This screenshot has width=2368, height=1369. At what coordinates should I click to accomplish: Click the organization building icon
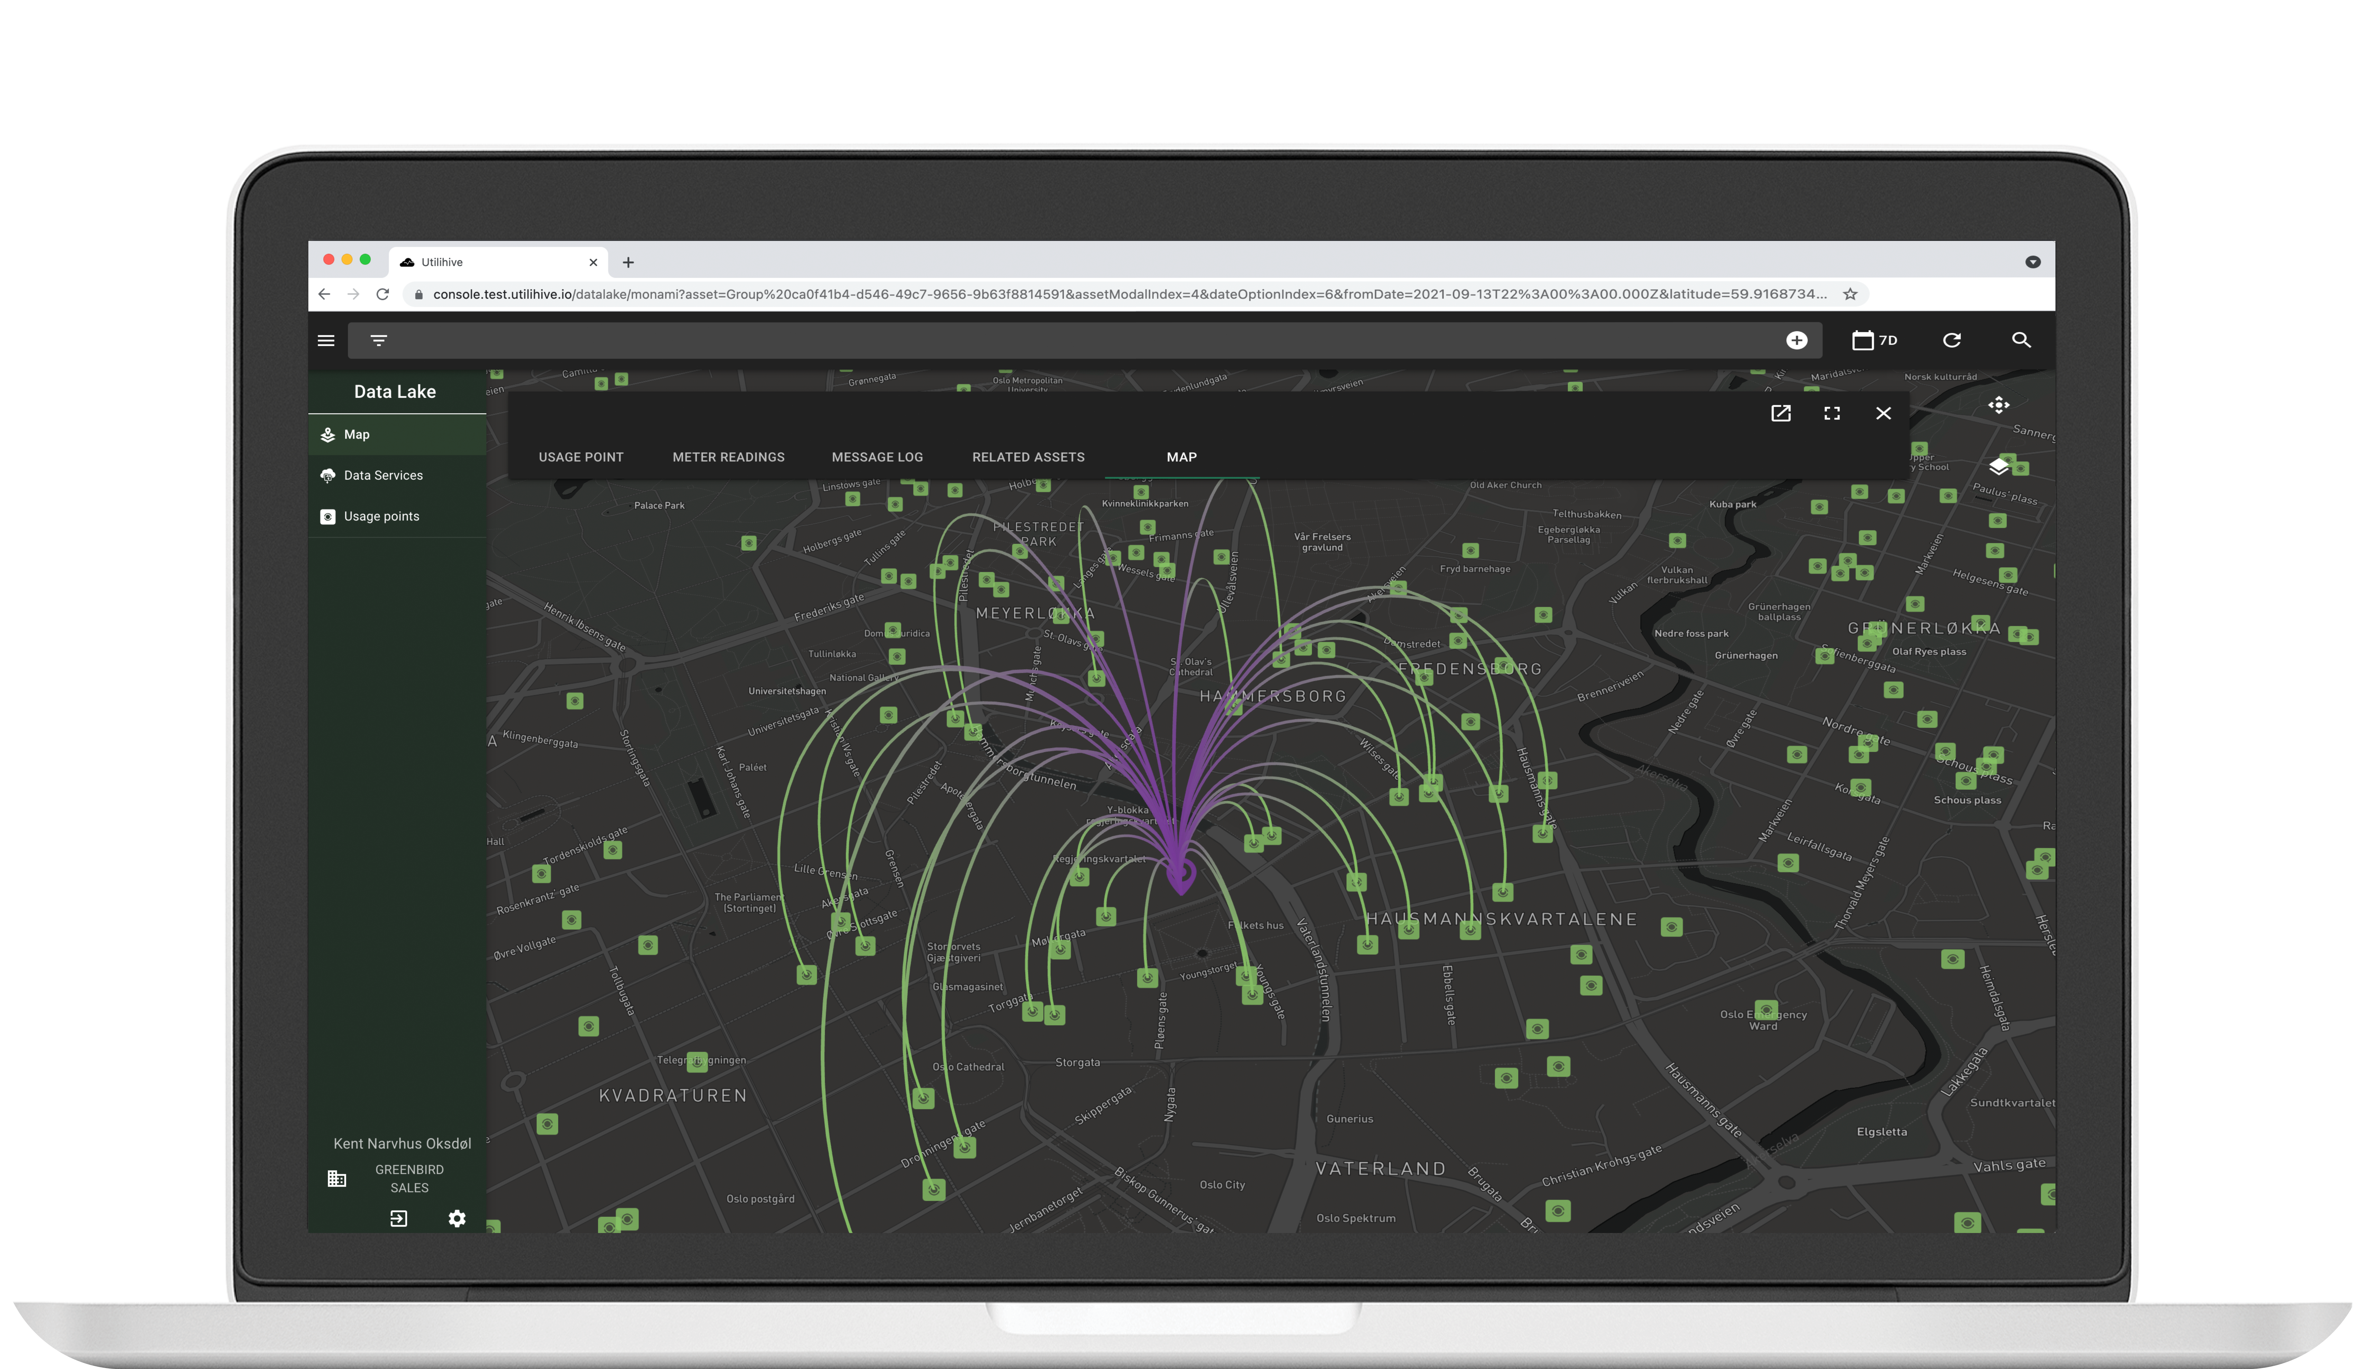pos(337,1178)
